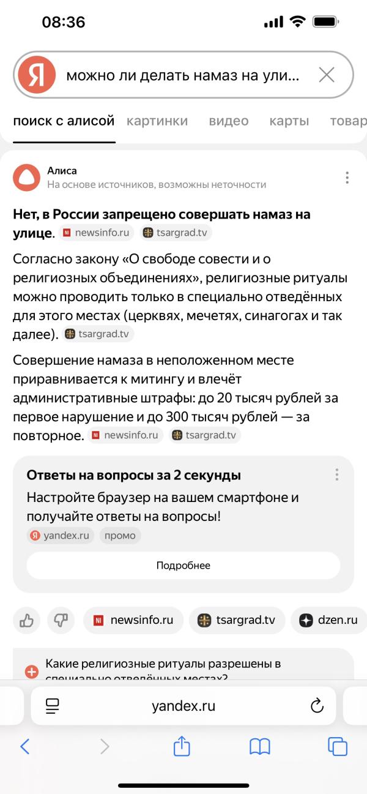Open the dzen.ru source chip
The height and width of the screenshot is (794, 367).
pyautogui.click(x=328, y=620)
